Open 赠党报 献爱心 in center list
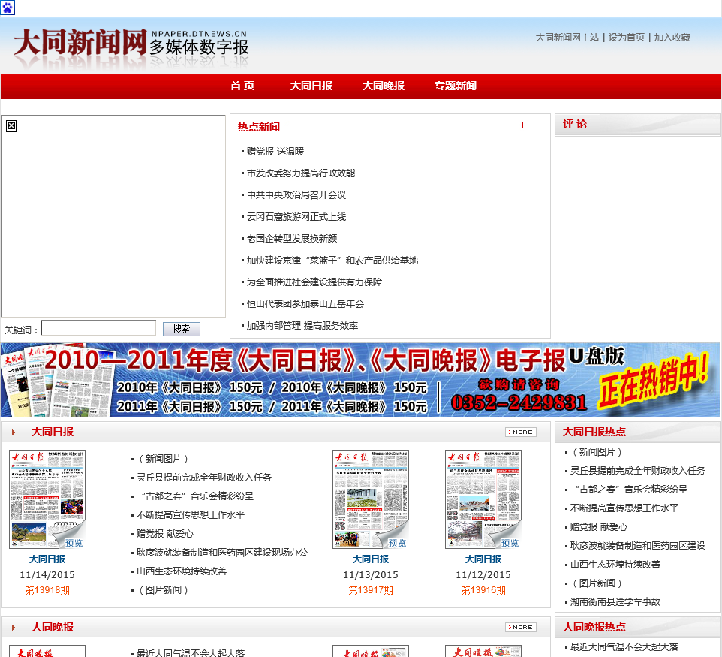The image size is (722, 657). [165, 534]
